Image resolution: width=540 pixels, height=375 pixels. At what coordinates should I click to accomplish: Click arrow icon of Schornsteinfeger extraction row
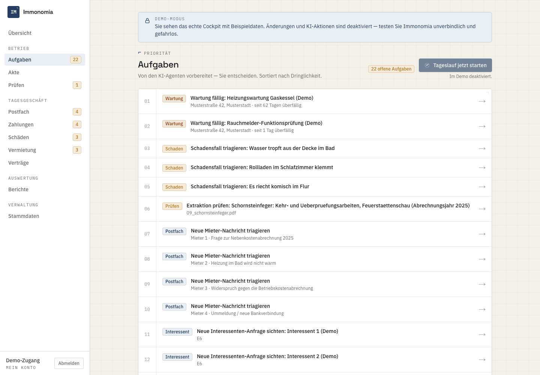tap(482, 209)
